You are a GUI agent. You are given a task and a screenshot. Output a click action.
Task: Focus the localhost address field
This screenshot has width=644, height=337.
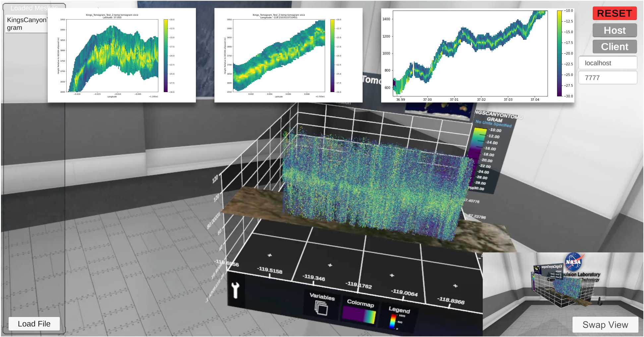pyautogui.click(x=608, y=63)
